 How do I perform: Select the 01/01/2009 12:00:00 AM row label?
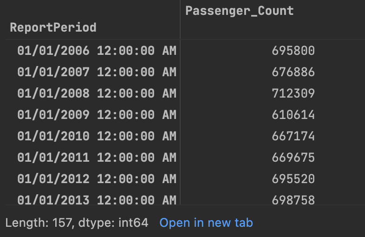(97, 115)
